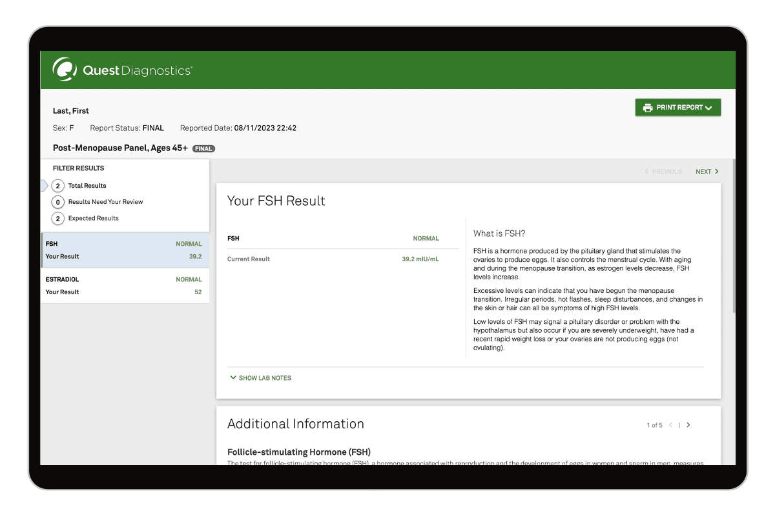The height and width of the screenshot is (516, 775).
Task: Click the FINAL status badge
Action: 203,148
